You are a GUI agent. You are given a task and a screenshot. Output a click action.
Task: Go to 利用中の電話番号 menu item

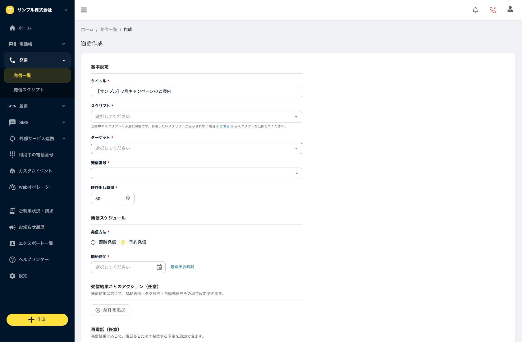pos(37,155)
